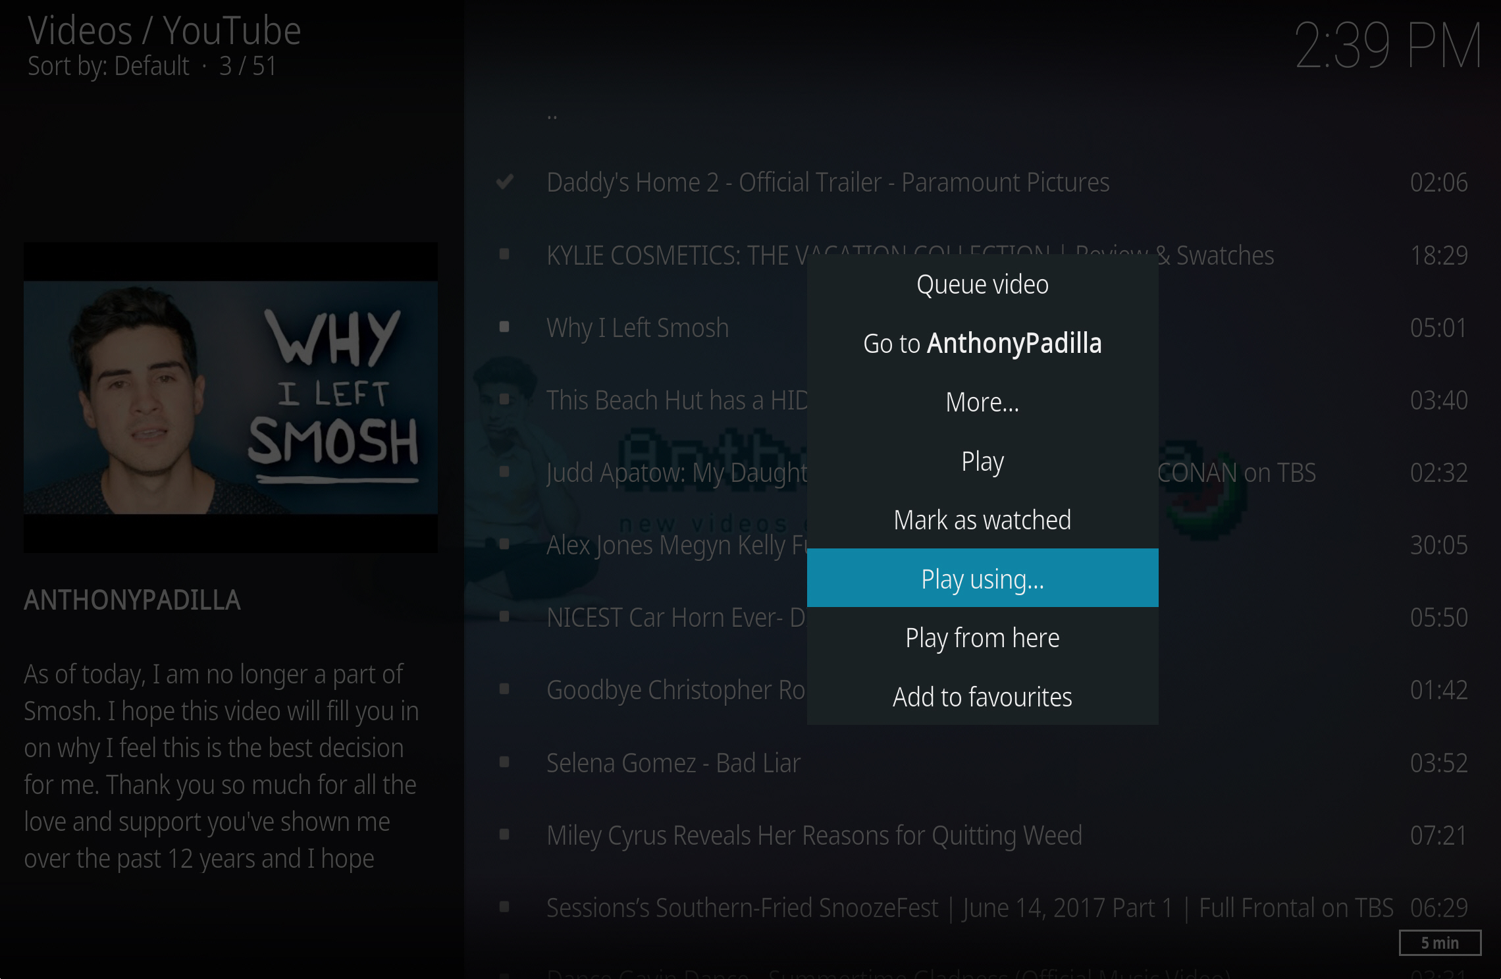Select Add to favourites option

click(x=982, y=696)
